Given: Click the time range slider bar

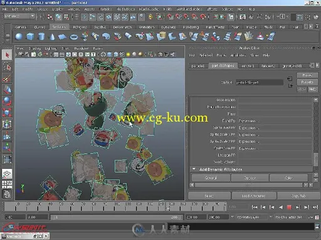Looking at the screenshot, I should (x=117, y=217).
